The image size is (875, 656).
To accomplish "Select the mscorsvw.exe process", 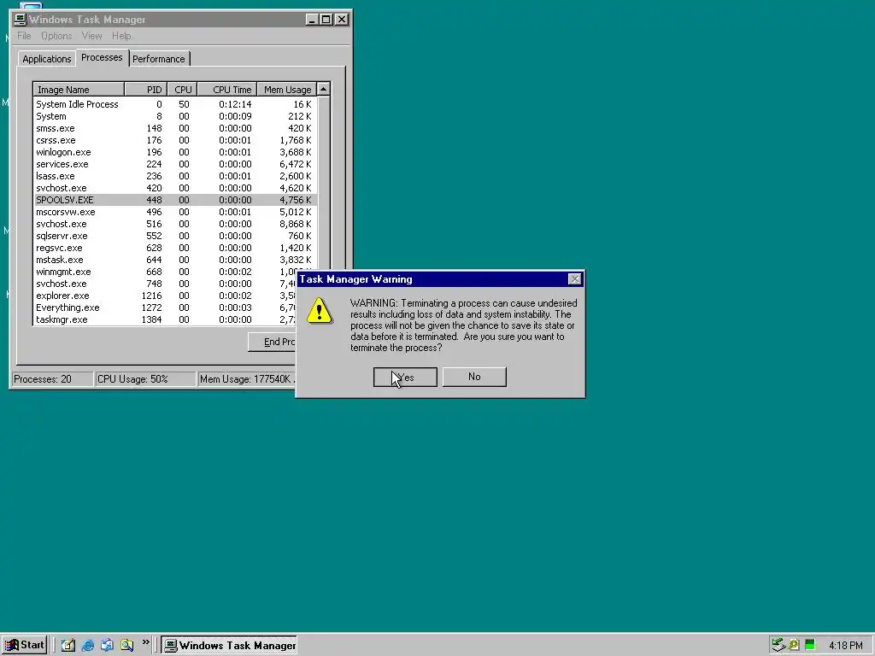I will click(175, 212).
